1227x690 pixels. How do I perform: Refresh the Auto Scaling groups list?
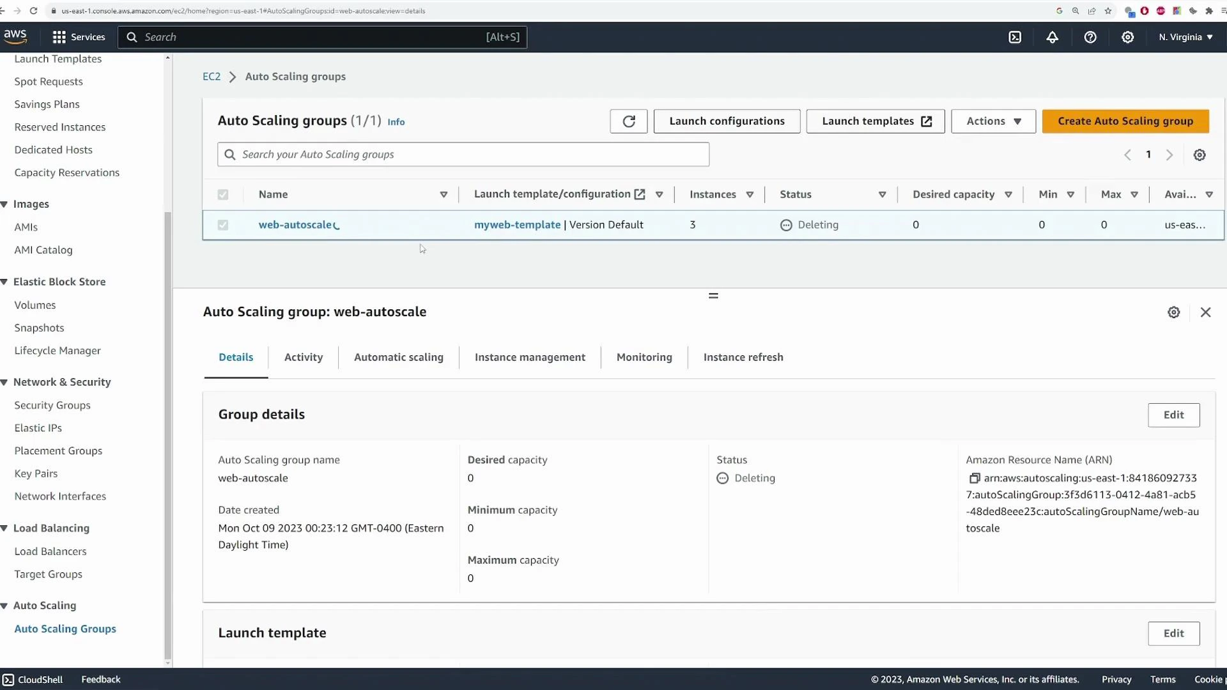coord(628,121)
